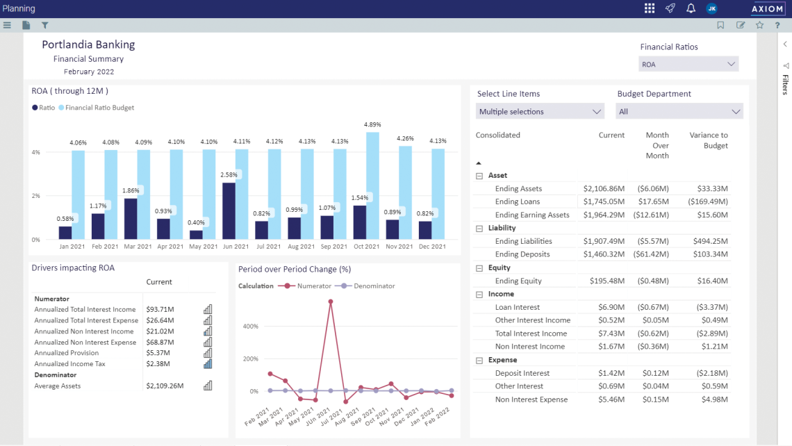Click Other Interest Income row label
This screenshot has width=792, height=446.
point(532,320)
